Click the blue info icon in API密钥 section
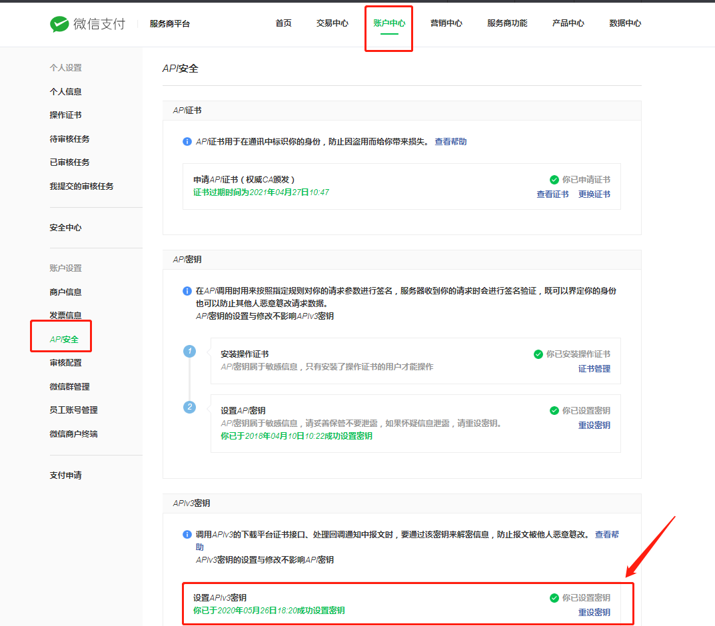 [187, 290]
